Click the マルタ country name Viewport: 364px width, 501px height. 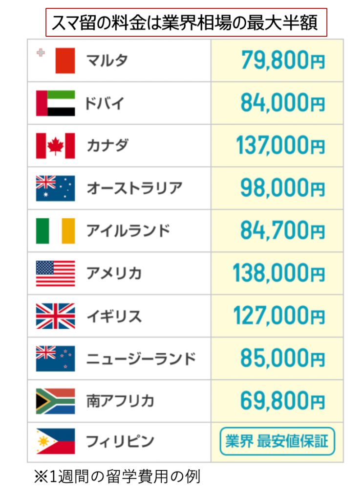[x=107, y=61]
